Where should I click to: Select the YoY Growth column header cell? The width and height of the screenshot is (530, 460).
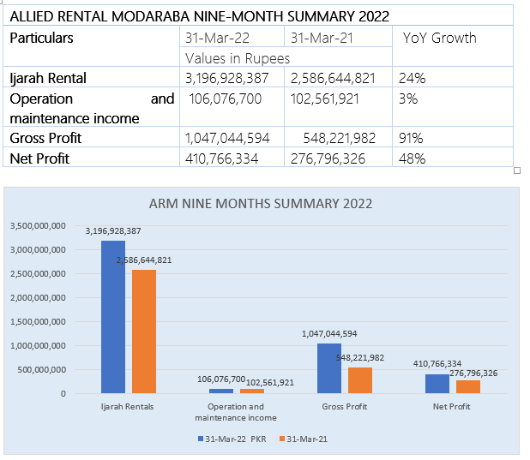point(439,38)
